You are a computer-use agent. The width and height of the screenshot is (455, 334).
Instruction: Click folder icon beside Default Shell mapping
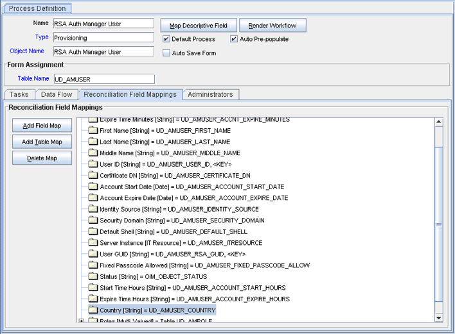click(x=93, y=231)
